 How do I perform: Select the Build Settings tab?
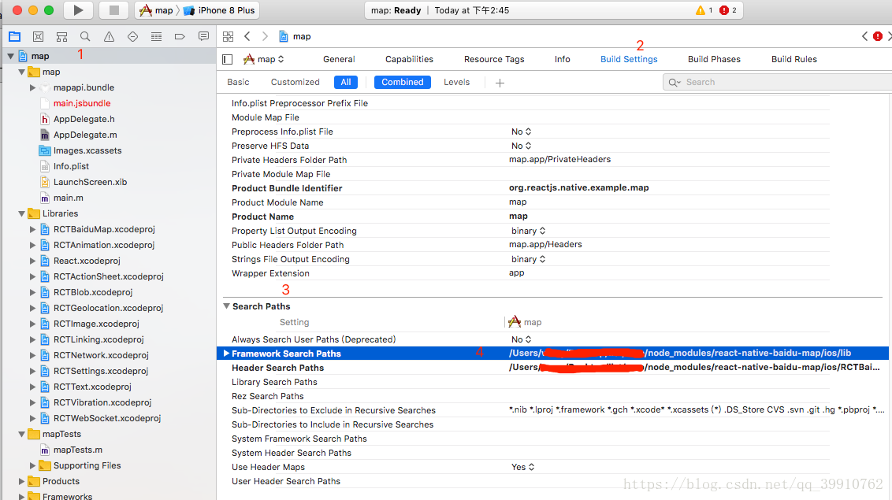tap(629, 59)
